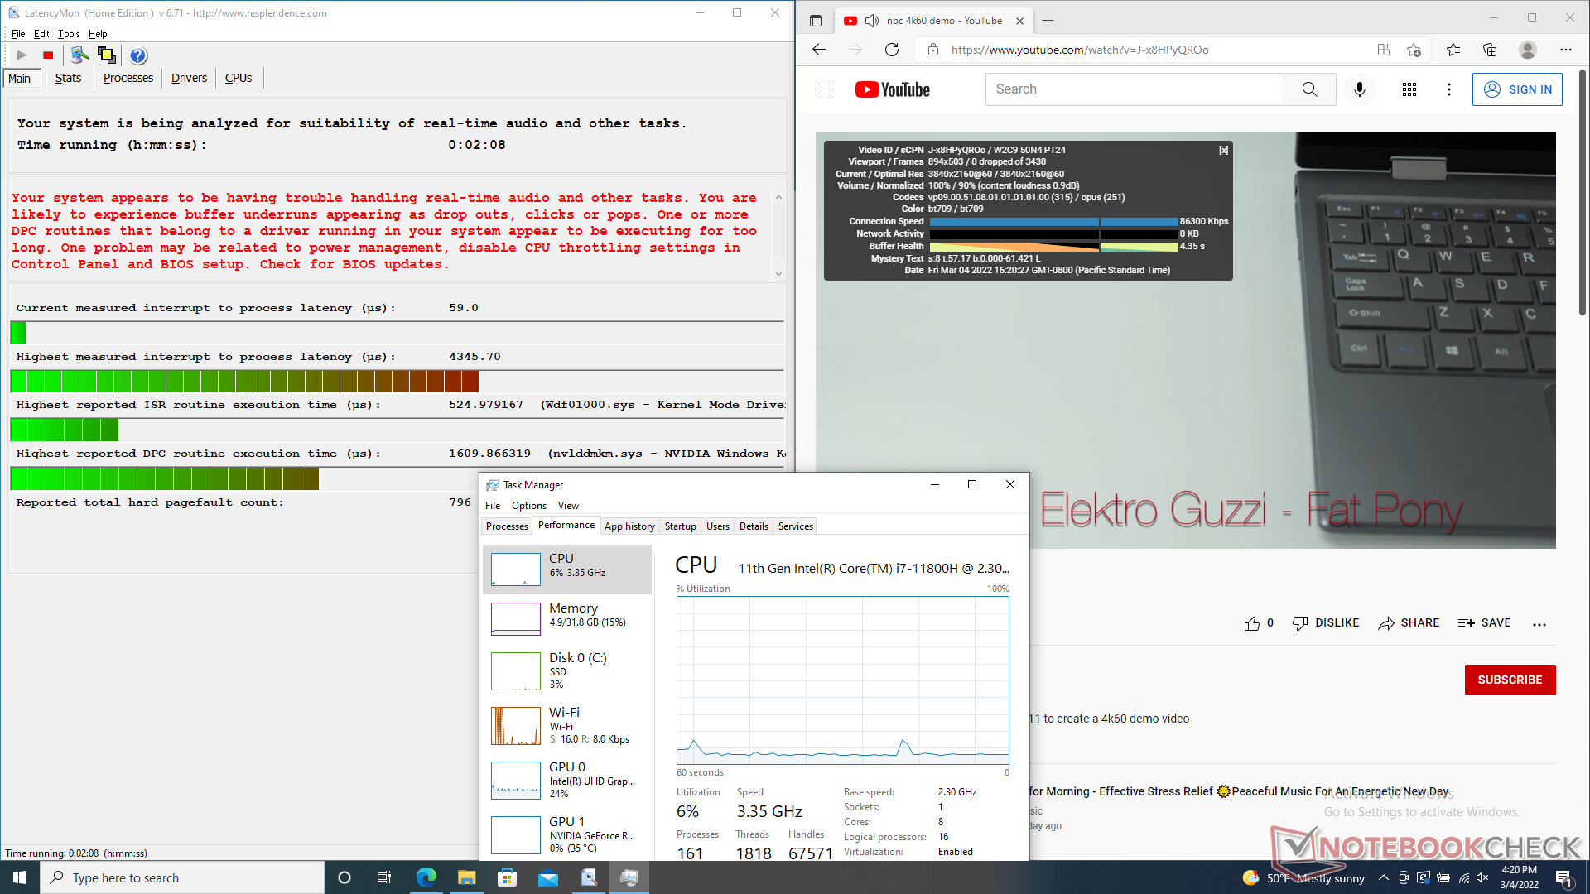The image size is (1590, 894).
Task: Open Windows Start menu
Action: (20, 877)
